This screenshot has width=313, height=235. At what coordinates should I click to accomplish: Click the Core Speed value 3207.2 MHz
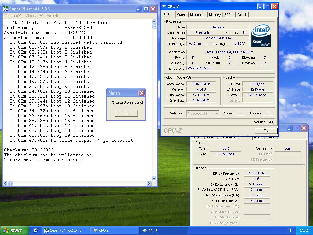201,84
